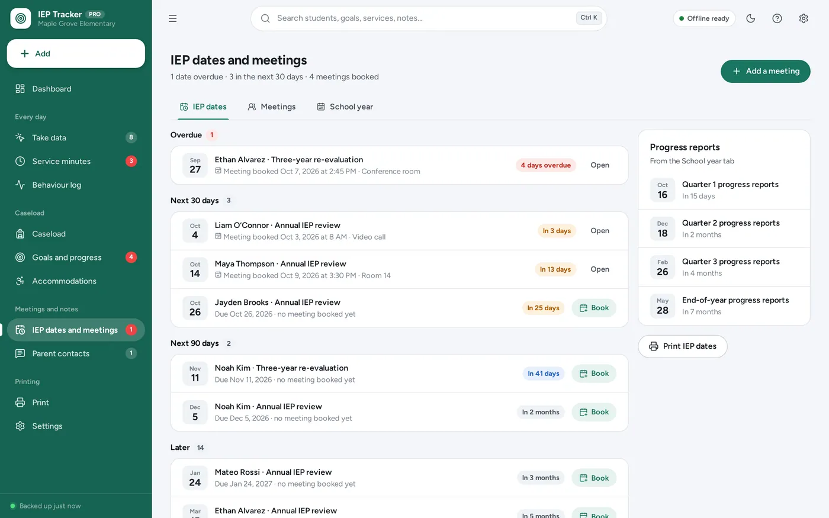This screenshot has height=518, width=829.
Task: Select the IEP dates tab
Action: (203, 107)
